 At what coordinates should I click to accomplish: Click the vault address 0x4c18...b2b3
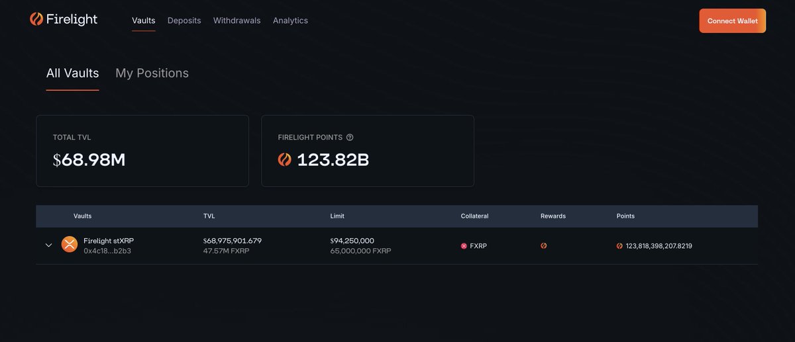[x=107, y=251]
